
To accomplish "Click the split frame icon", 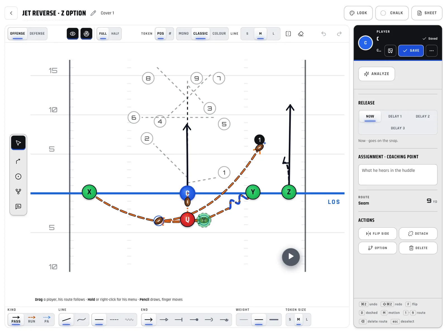I will click(288, 34).
